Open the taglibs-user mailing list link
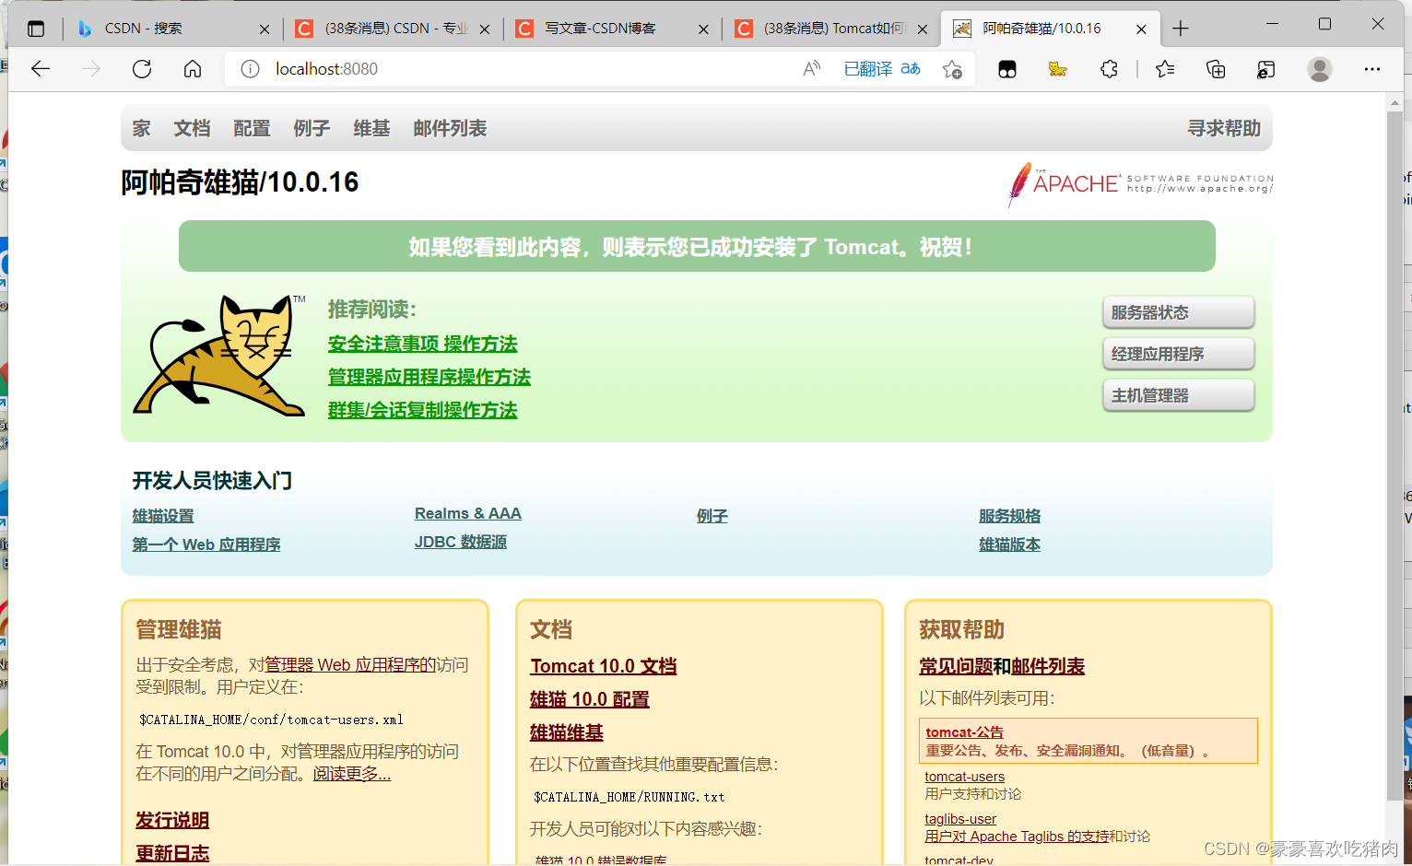The image size is (1412, 866). 960,819
